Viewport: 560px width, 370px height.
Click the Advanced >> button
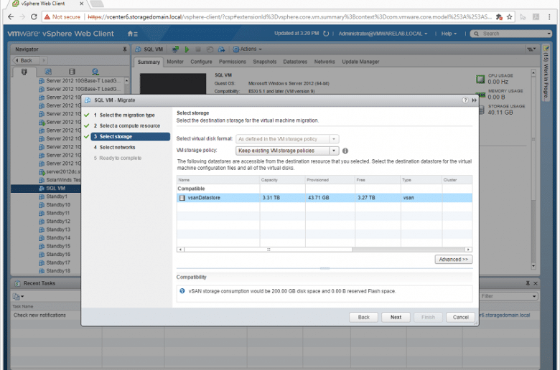pyautogui.click(x=454, y=260)
